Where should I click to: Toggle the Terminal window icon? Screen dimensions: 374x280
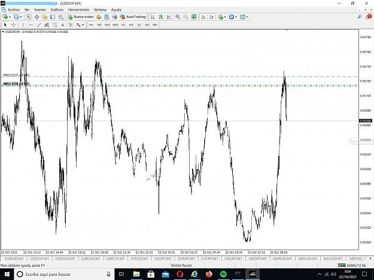pos(53,17)
